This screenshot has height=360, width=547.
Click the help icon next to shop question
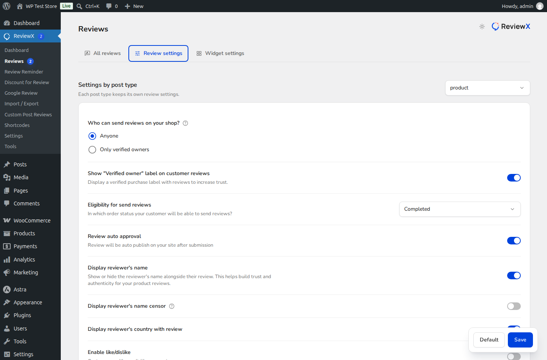point(185,123)
